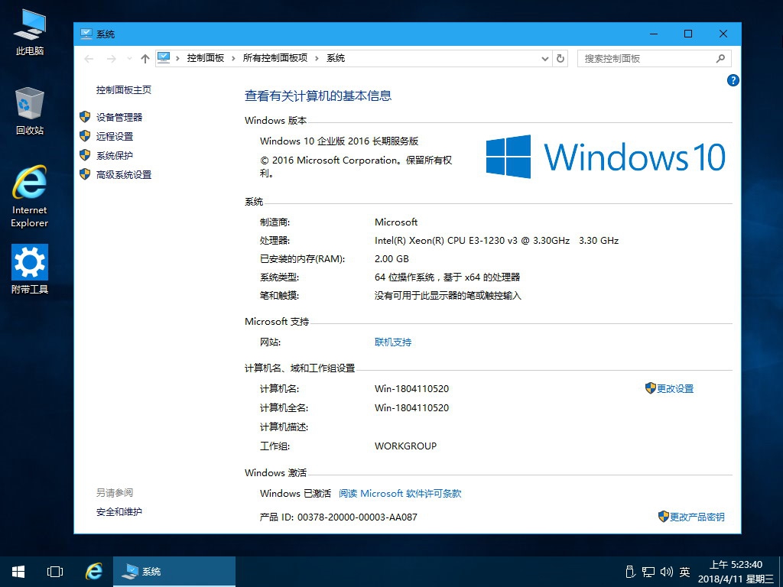The width and height of the screenshot is (783, 587).
Task: Click the shield icon beside 设备管理器
Action: click(x=85, y=117)
